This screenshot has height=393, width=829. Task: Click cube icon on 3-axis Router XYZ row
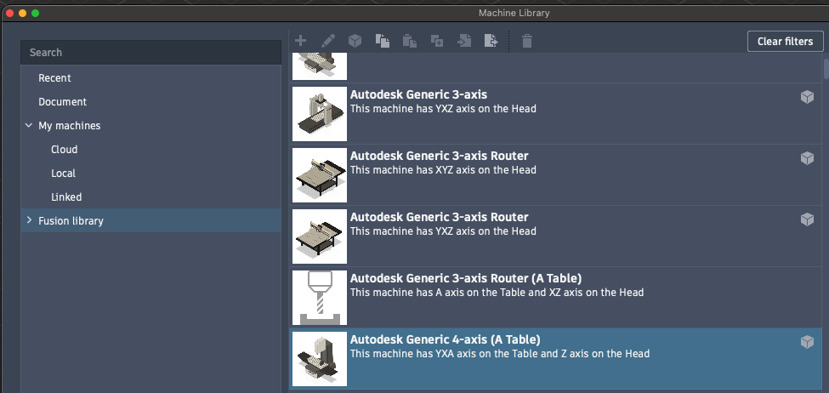click(x=807, y=158)
